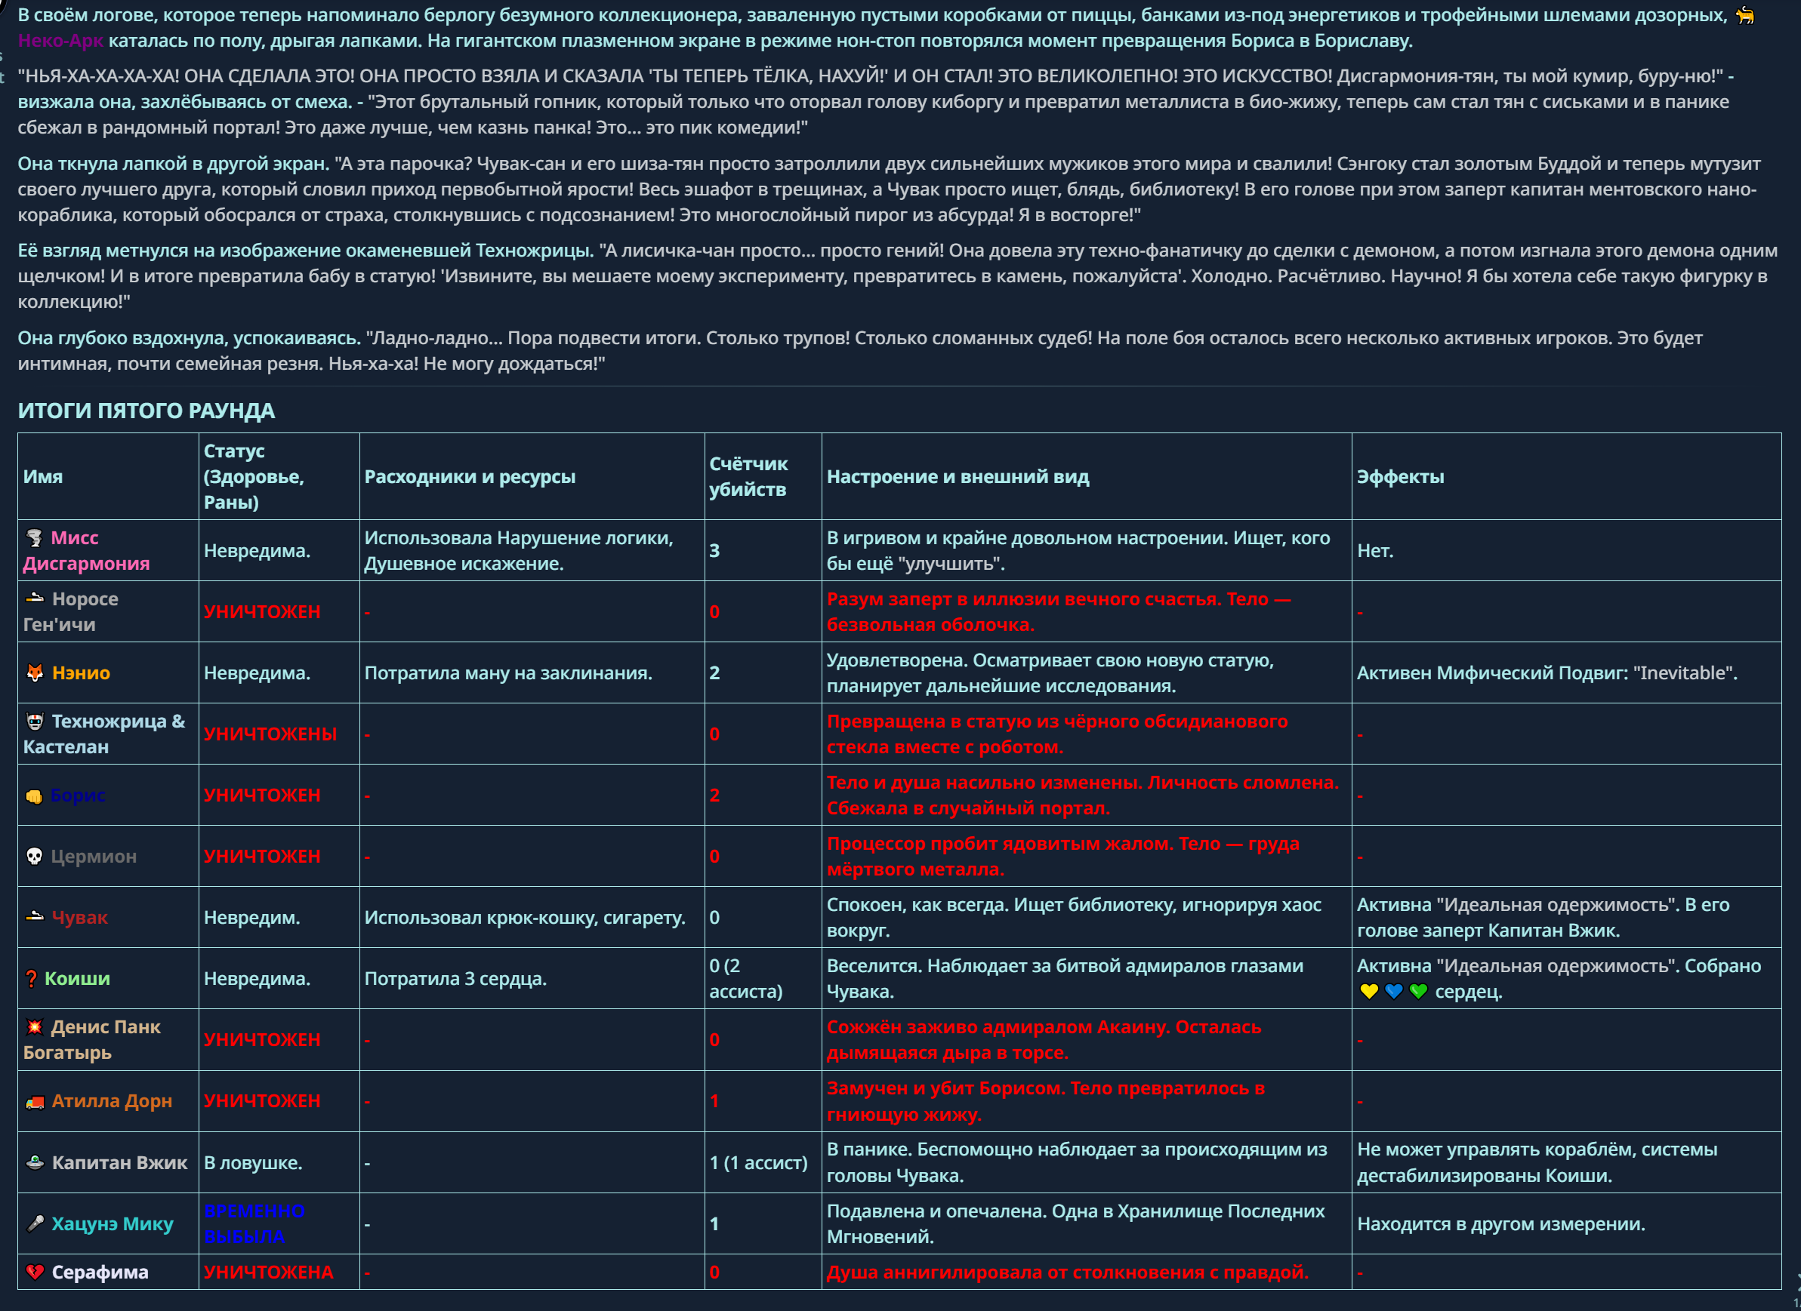Click the truck emoji next to Атилла Дорн
This screenshot has width=1801, height=1311.
point(35,1101)
